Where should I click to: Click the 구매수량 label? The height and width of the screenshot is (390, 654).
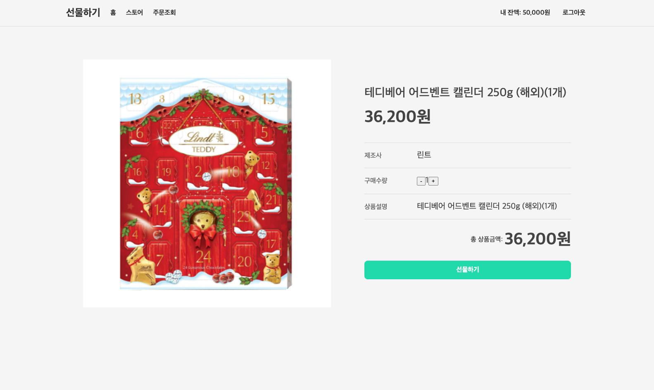point(376,181)
